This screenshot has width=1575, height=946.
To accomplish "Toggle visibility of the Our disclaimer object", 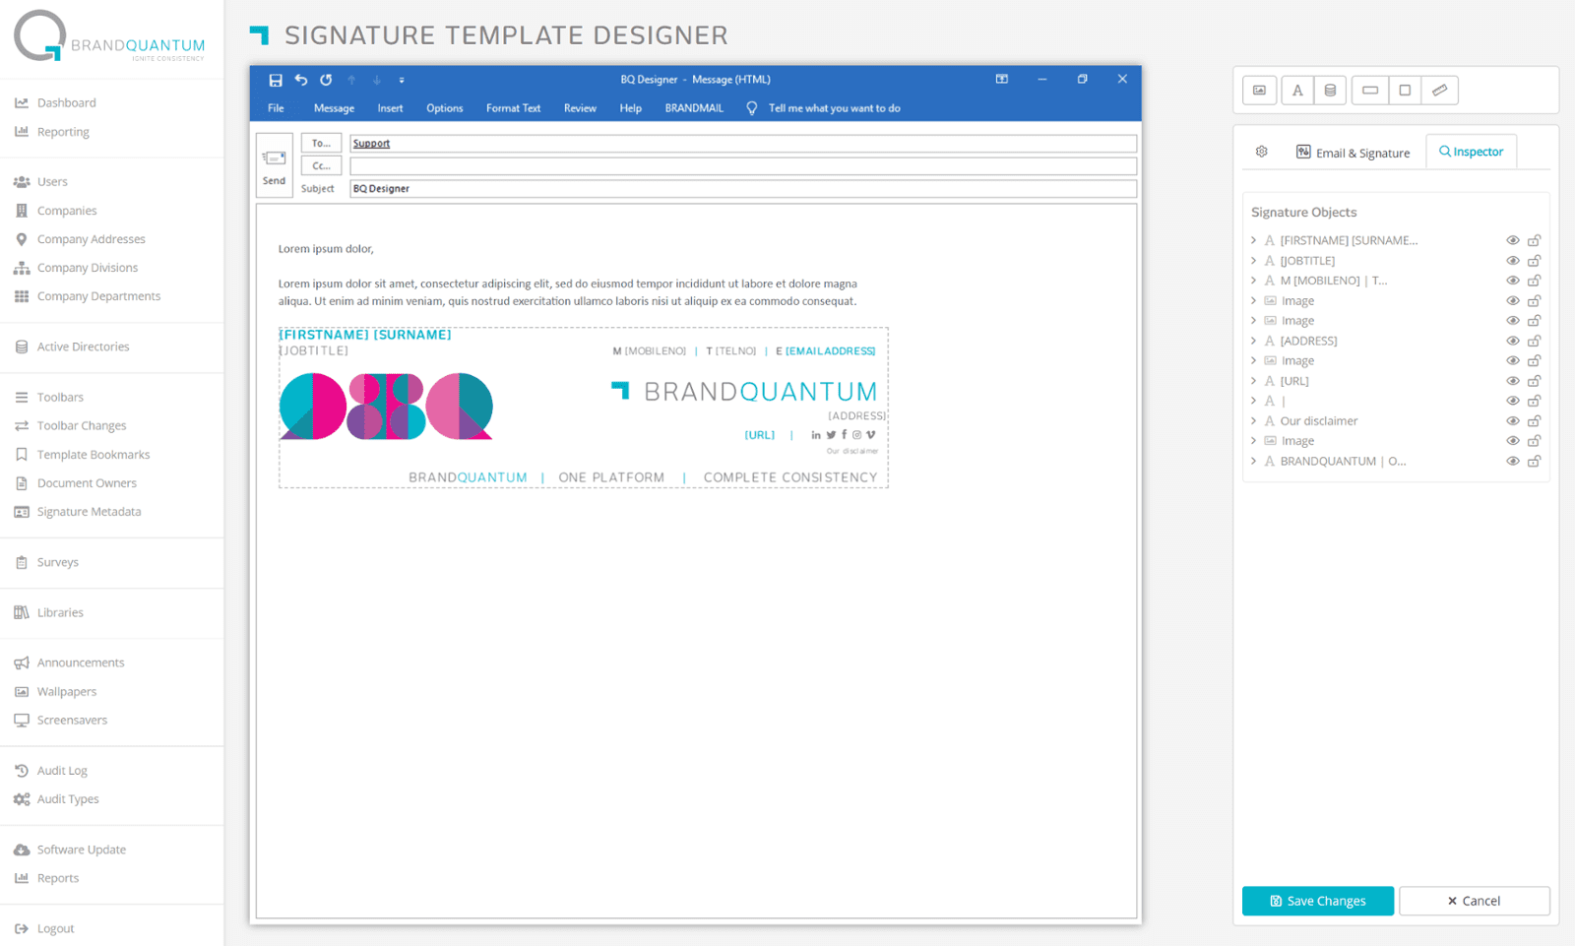I will point(1513,420).
